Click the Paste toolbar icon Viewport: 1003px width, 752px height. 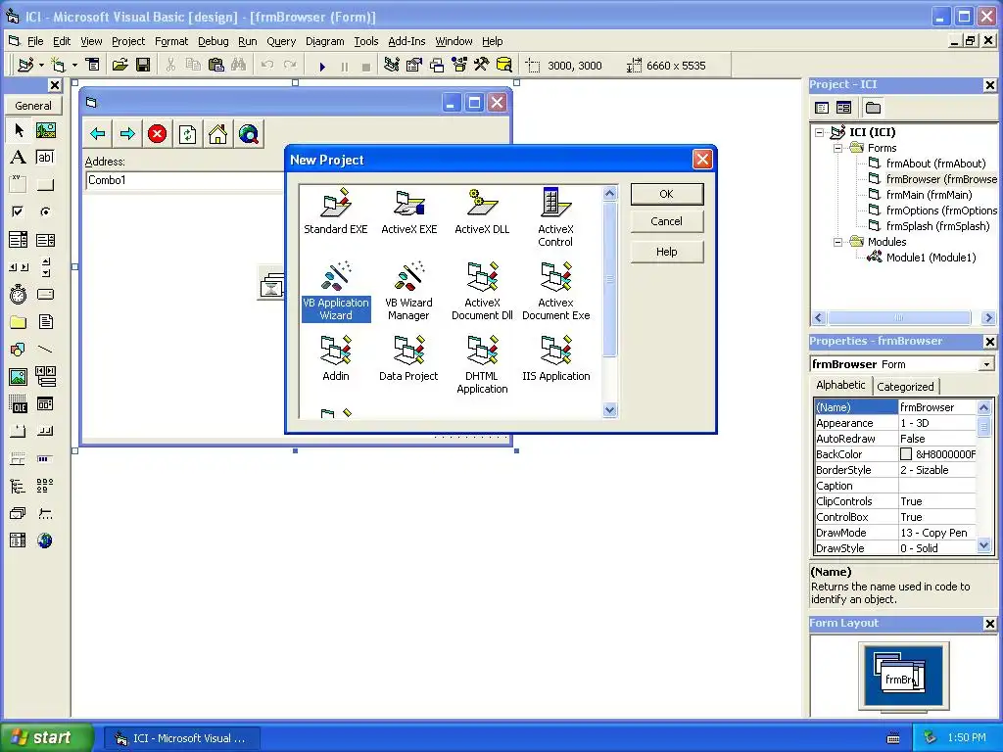click(x=216, y=65)
